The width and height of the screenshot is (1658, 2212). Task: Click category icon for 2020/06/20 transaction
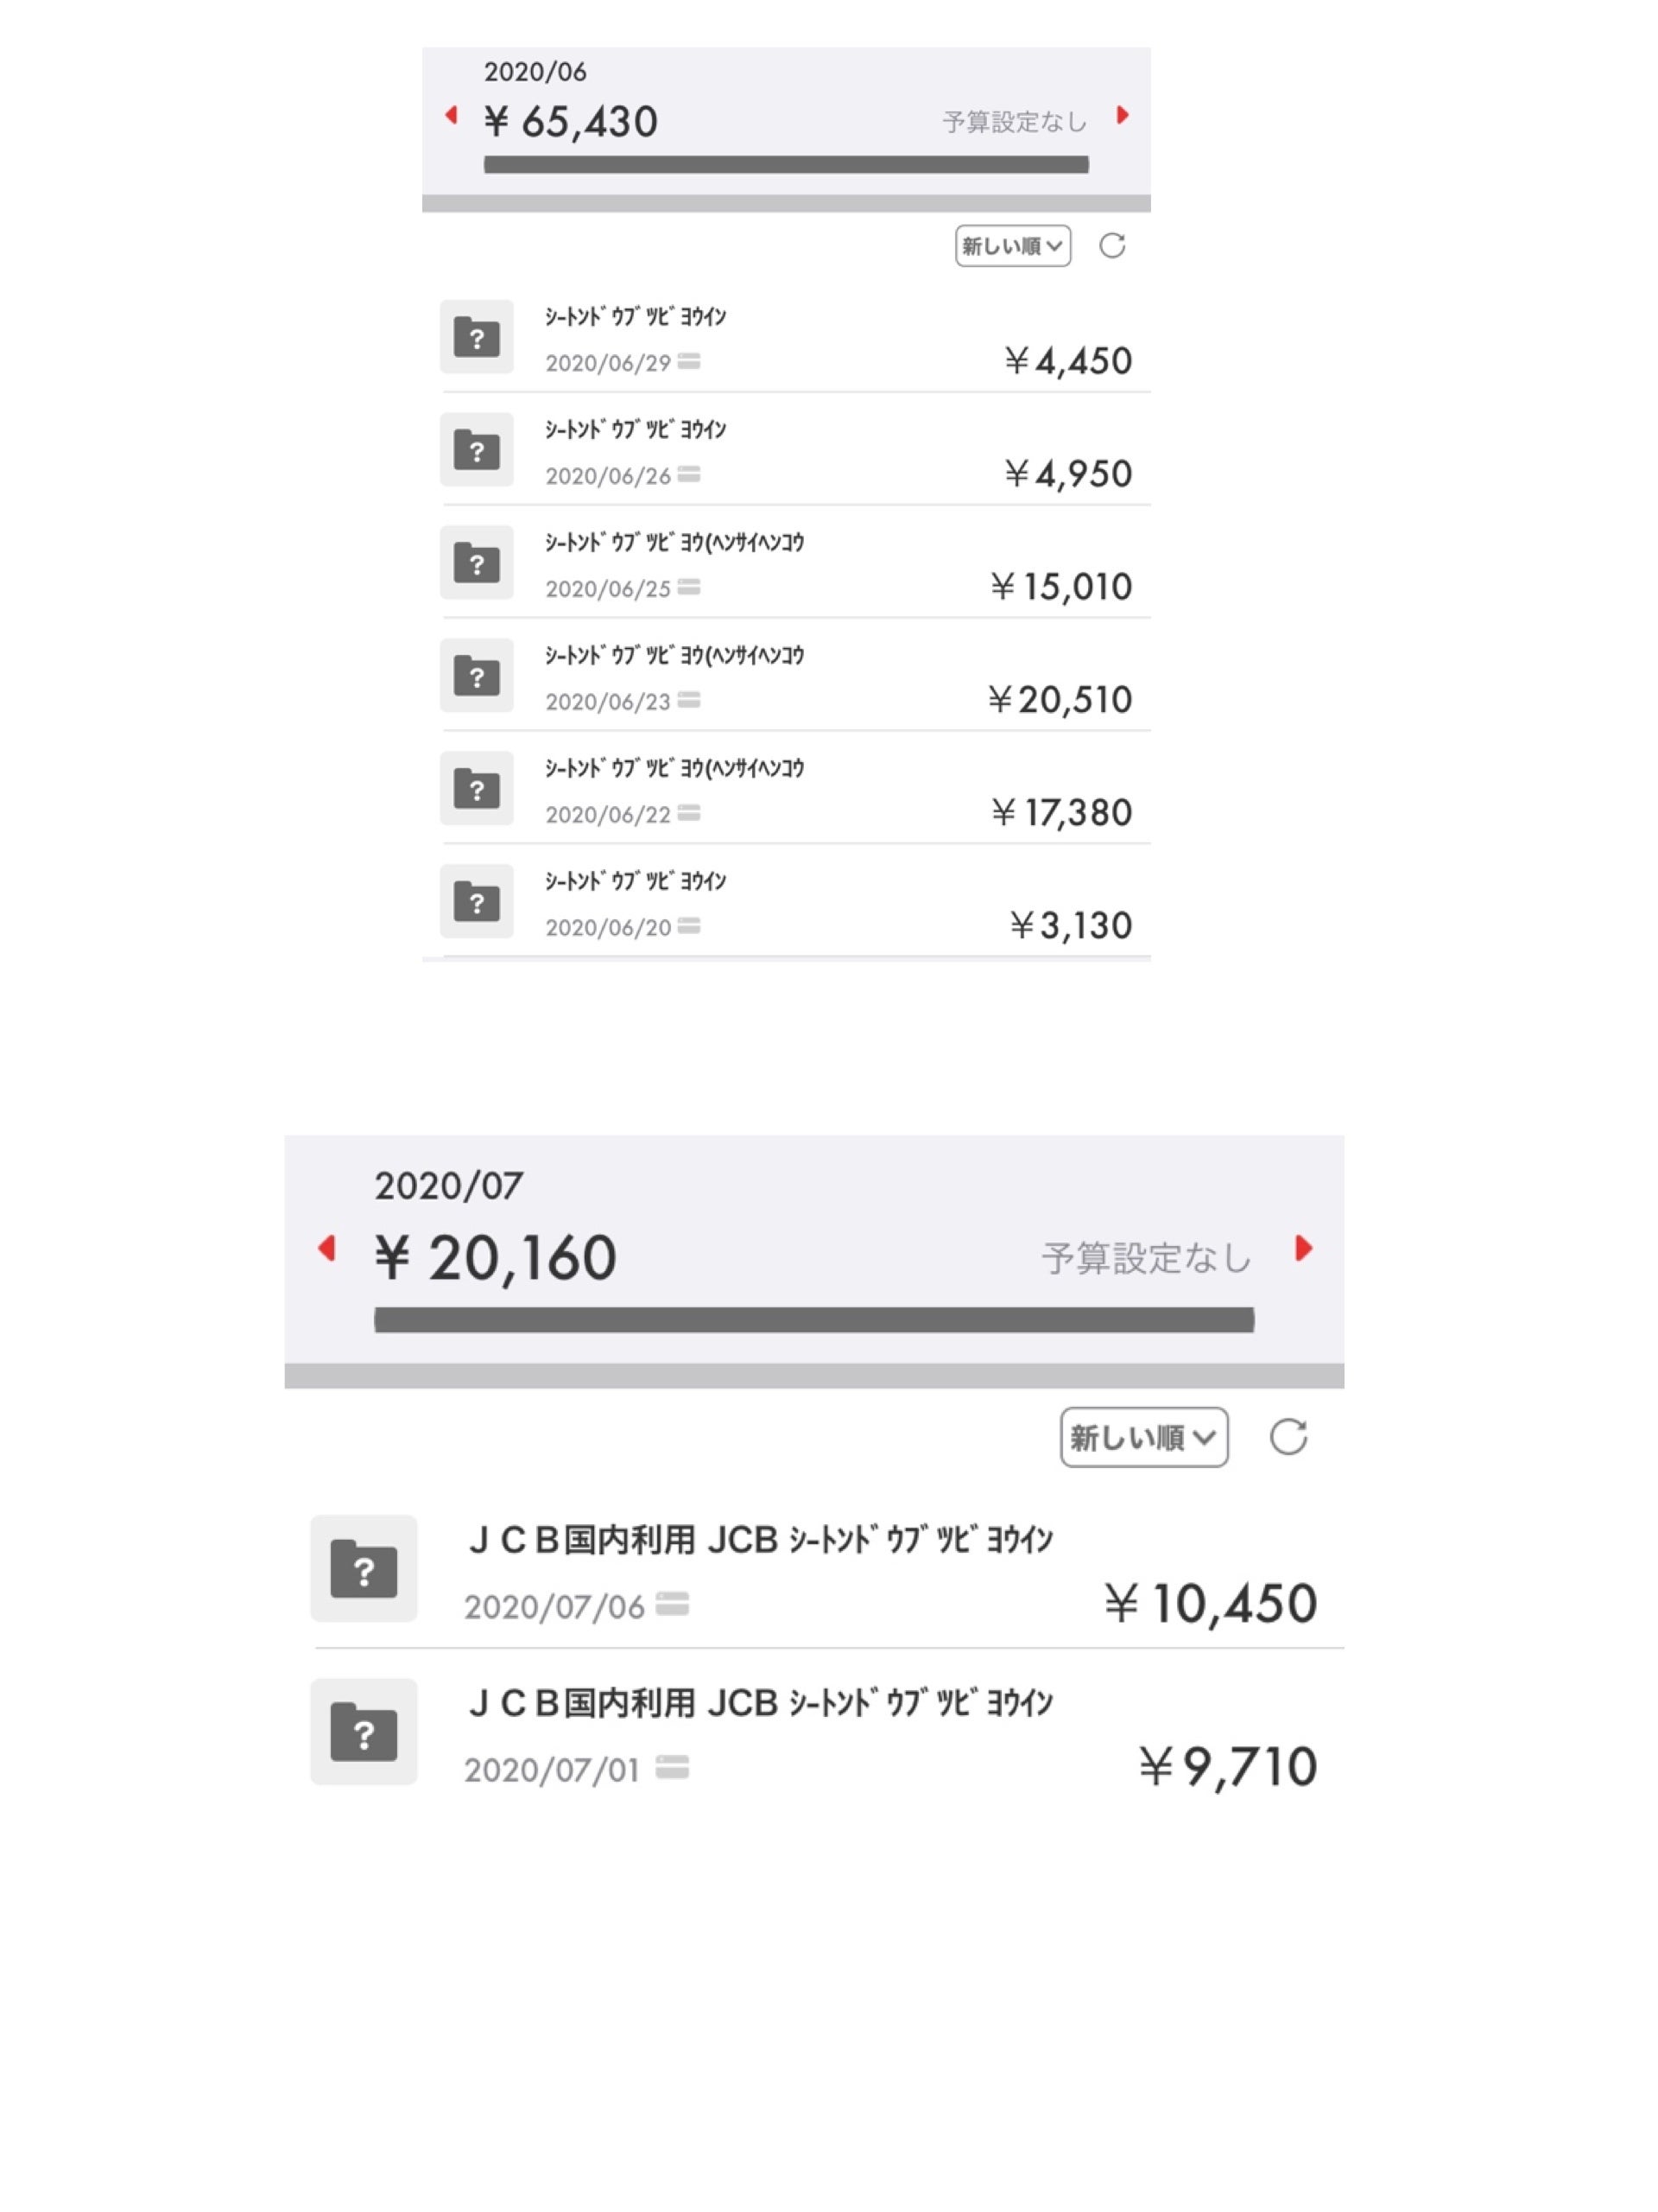(x=477, y=902)
